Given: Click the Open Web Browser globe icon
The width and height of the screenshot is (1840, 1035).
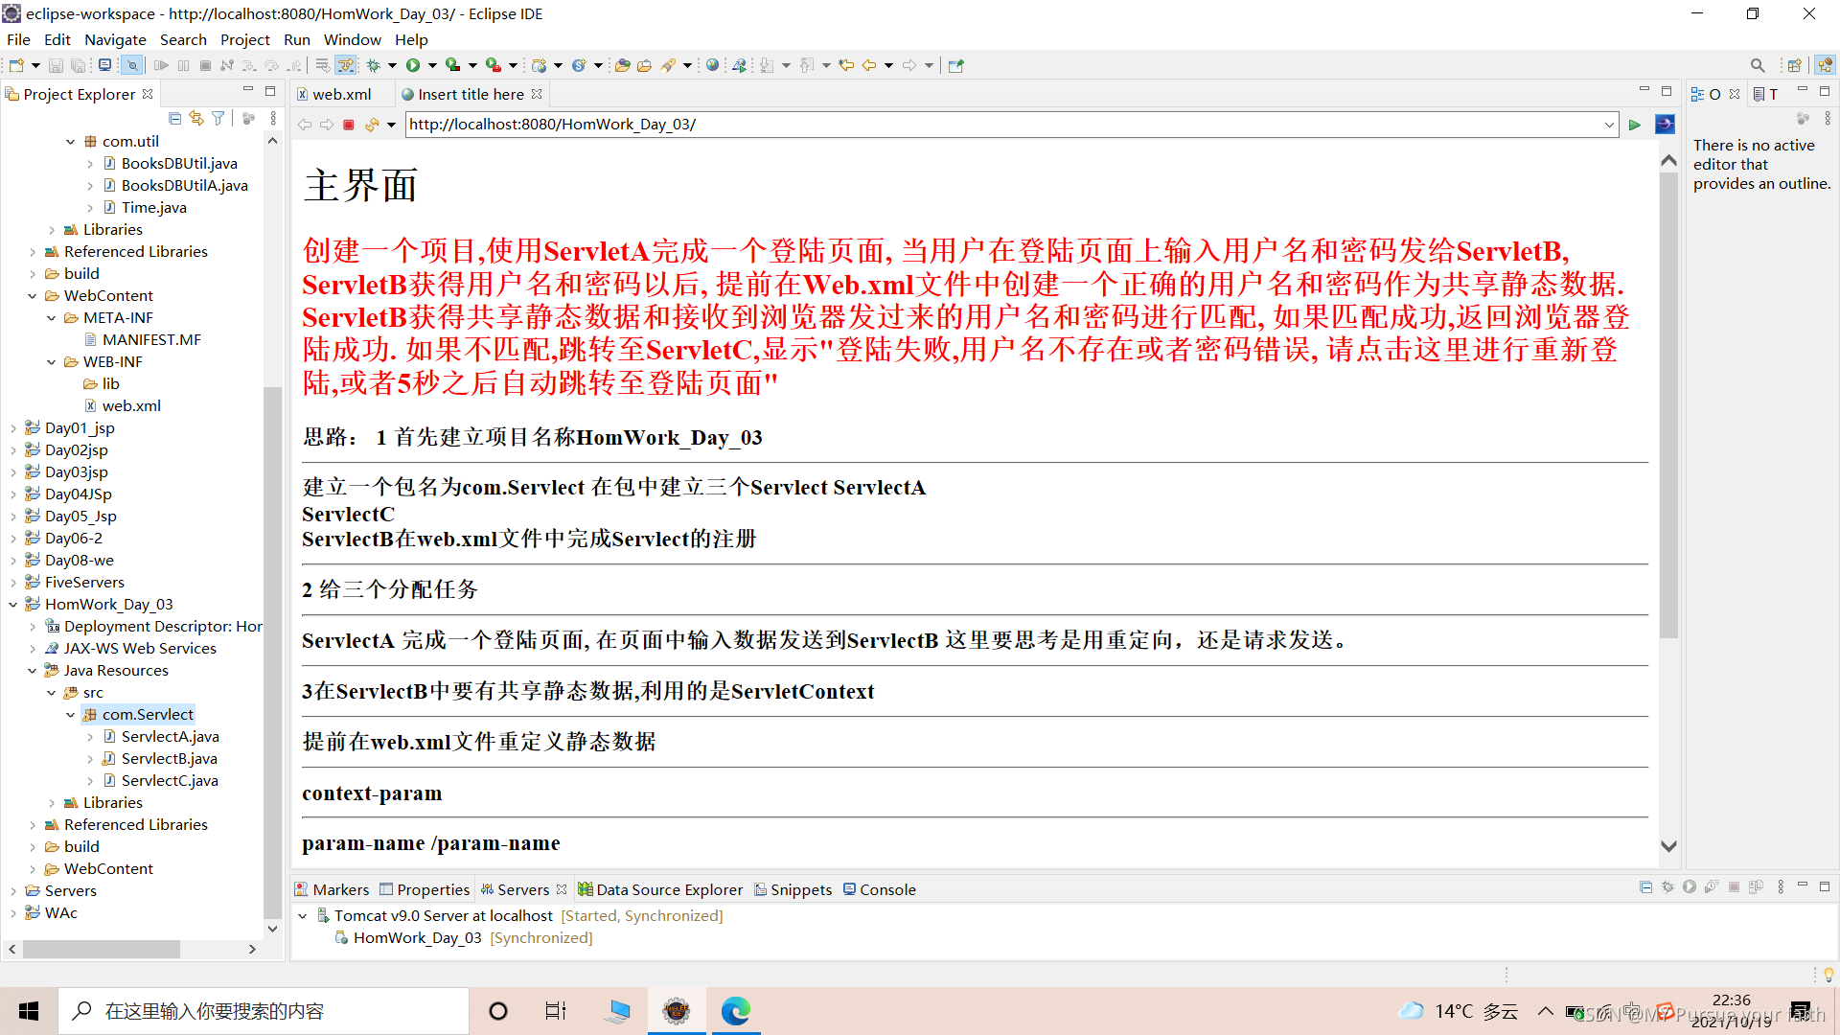Looking at the screenshot, I should click(x=712, y=65).
